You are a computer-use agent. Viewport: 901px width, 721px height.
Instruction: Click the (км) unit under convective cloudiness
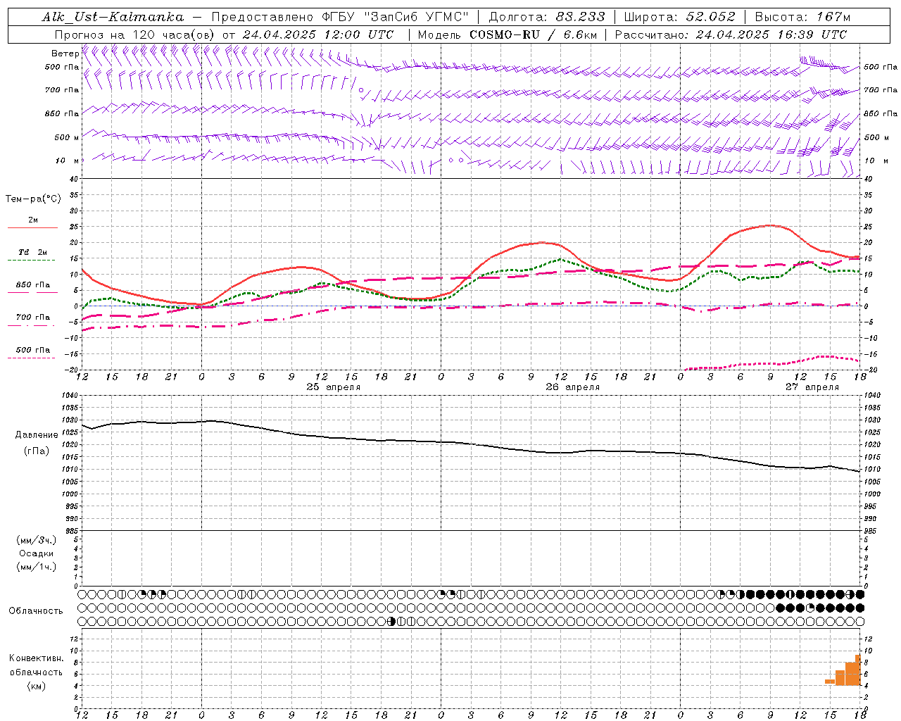tap(37, 686)
